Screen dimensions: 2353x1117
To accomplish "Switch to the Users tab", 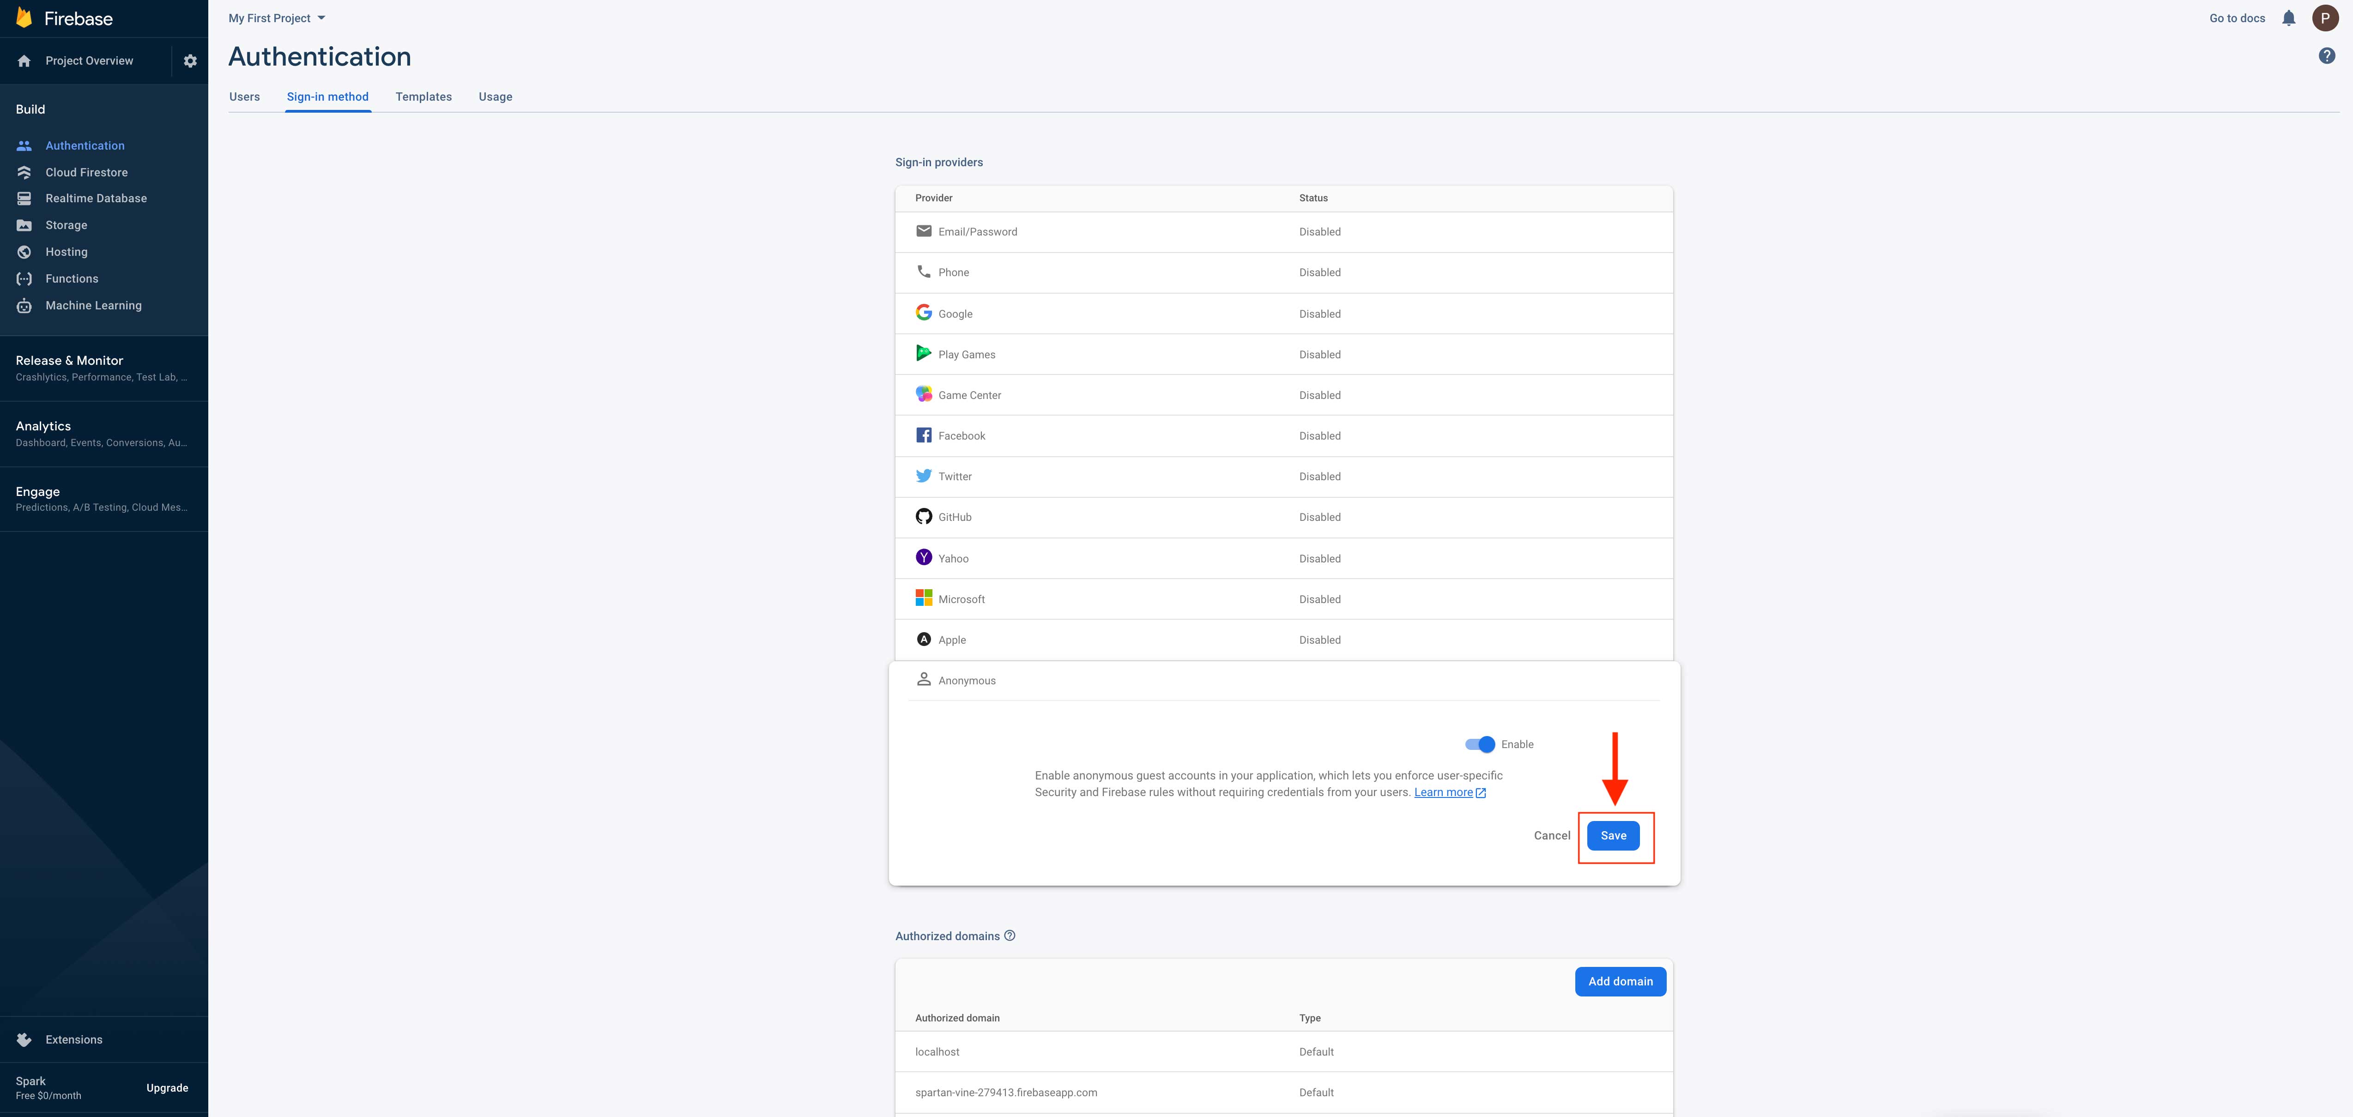I will [x=245, y=97].
